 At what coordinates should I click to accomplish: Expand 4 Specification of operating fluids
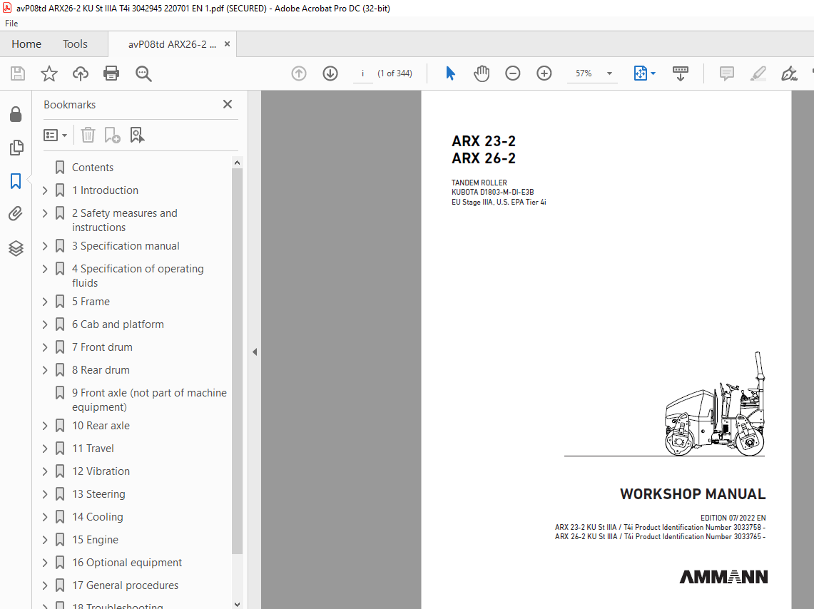coord(45,269)
